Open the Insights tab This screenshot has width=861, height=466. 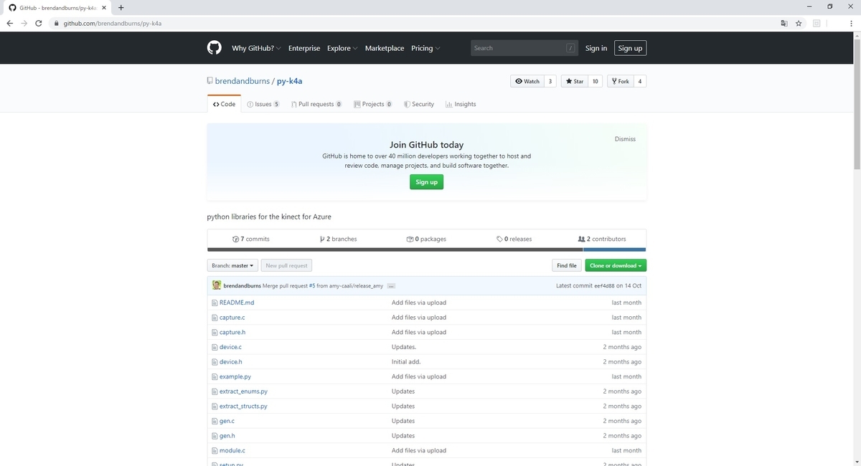(x=461, y=104)
